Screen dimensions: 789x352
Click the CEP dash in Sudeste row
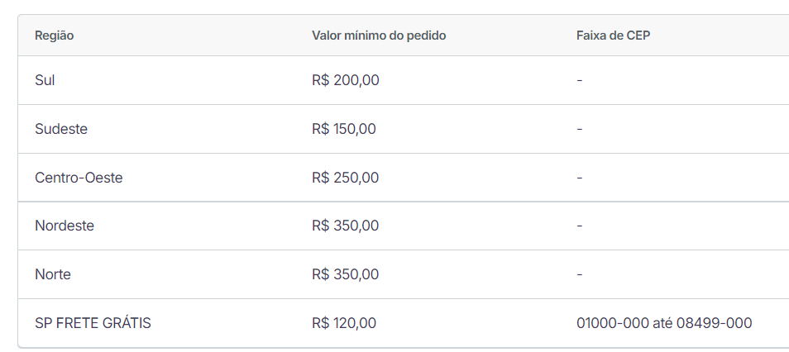[x=580, y=129]
